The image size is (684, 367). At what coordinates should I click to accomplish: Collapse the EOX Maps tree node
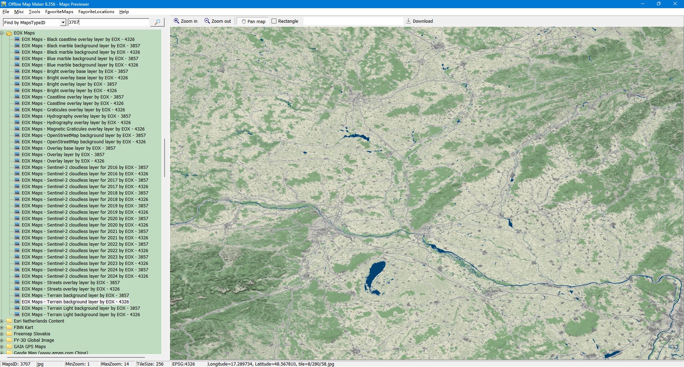point(2,33)
